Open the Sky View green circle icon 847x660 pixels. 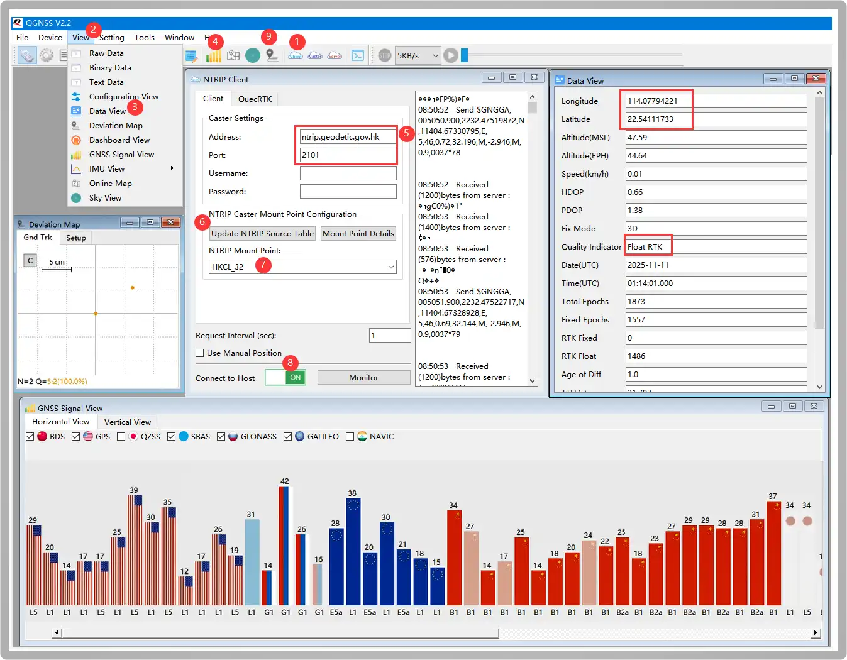tap(253, 55)
